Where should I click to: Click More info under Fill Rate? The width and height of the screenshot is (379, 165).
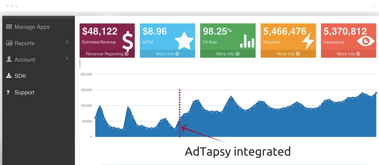coord(228,54)
